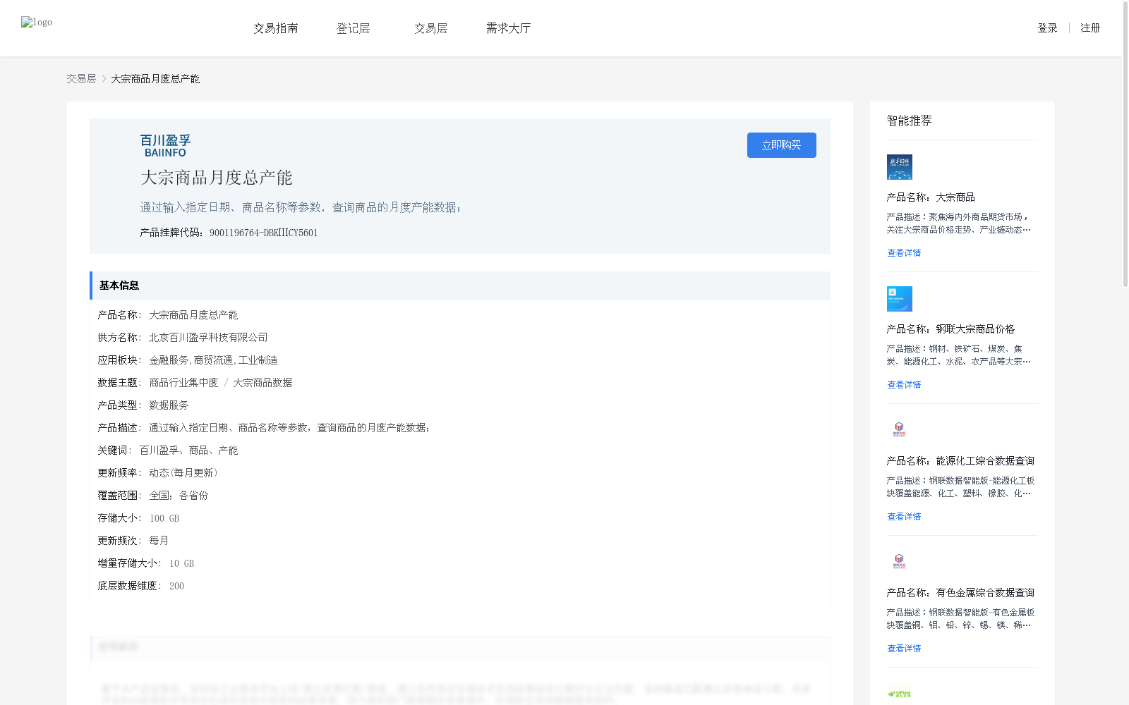Viewport: 1129px width, 705px height.
Task: Click the 大宗商品月度总产能 breadcrumb
Action: (155, 79)
